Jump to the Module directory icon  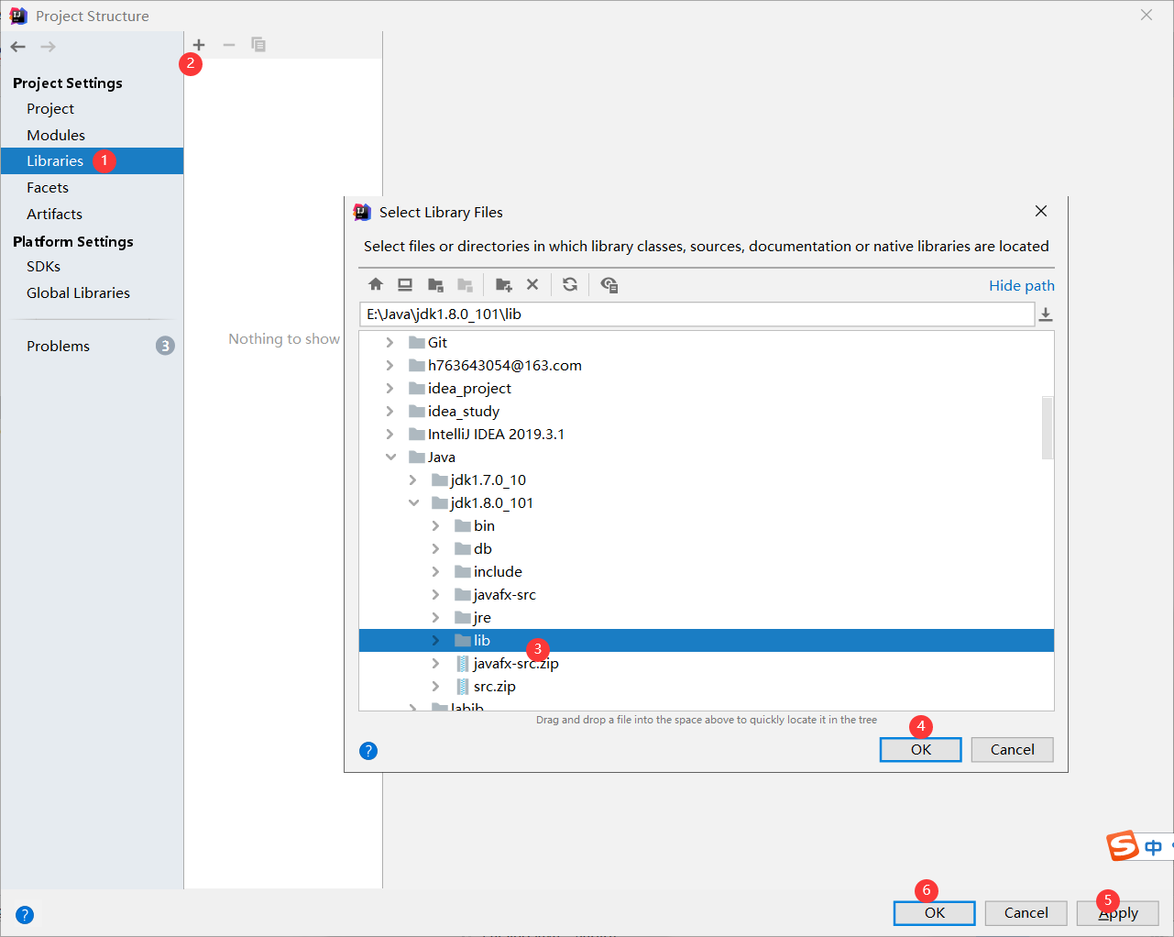click(x=466, y=284)
